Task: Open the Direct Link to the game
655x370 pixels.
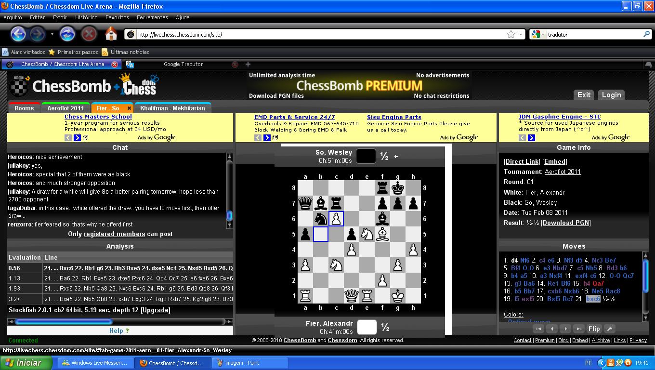Action: tap(522, 161)
